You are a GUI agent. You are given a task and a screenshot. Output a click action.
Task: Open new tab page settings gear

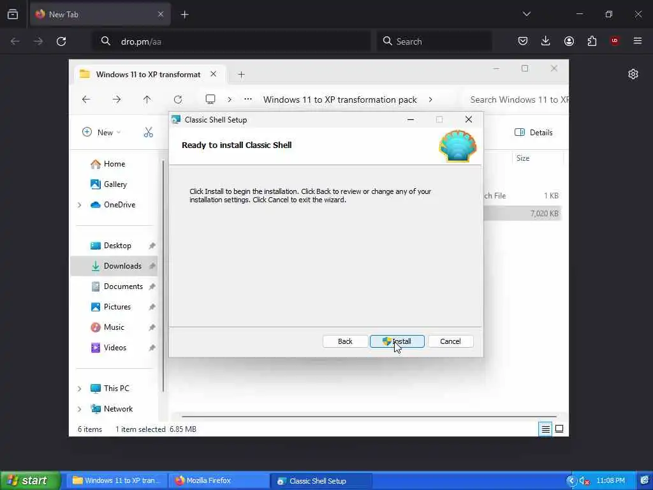click(x=633, y=74)
